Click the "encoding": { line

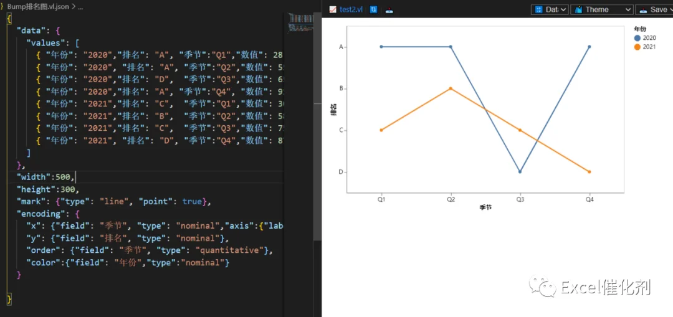[x=48, y=213]
